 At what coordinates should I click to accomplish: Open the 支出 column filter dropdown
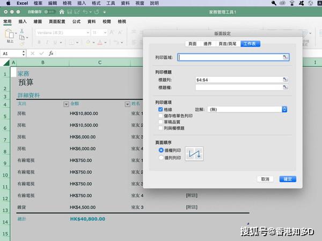coord(66,104)
